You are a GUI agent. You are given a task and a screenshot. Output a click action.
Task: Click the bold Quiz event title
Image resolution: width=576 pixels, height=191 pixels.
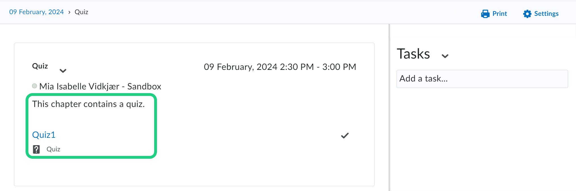click(x=40, y=66)
